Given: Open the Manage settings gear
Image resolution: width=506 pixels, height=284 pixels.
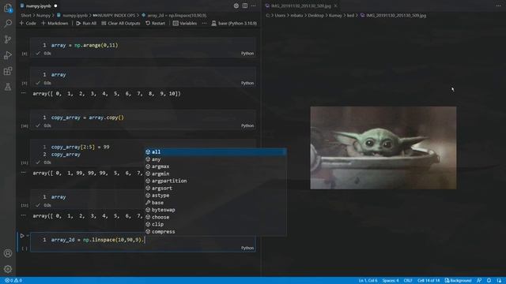Looking at the screenshot, I should [x=8, y=269].
